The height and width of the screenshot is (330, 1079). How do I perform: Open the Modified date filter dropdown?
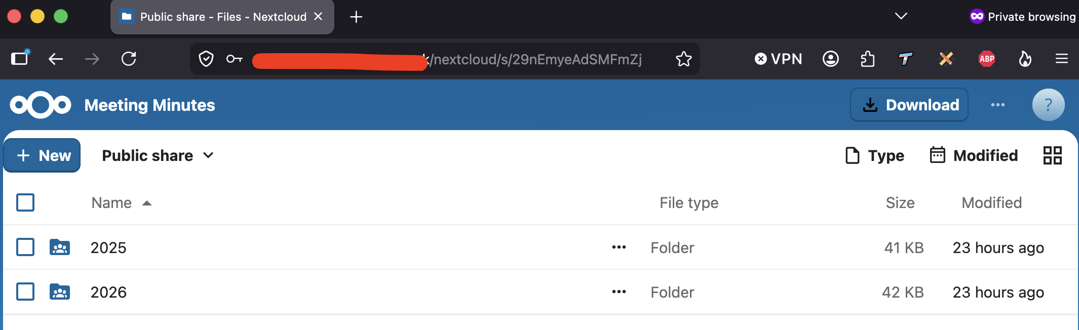coord(974,155)
